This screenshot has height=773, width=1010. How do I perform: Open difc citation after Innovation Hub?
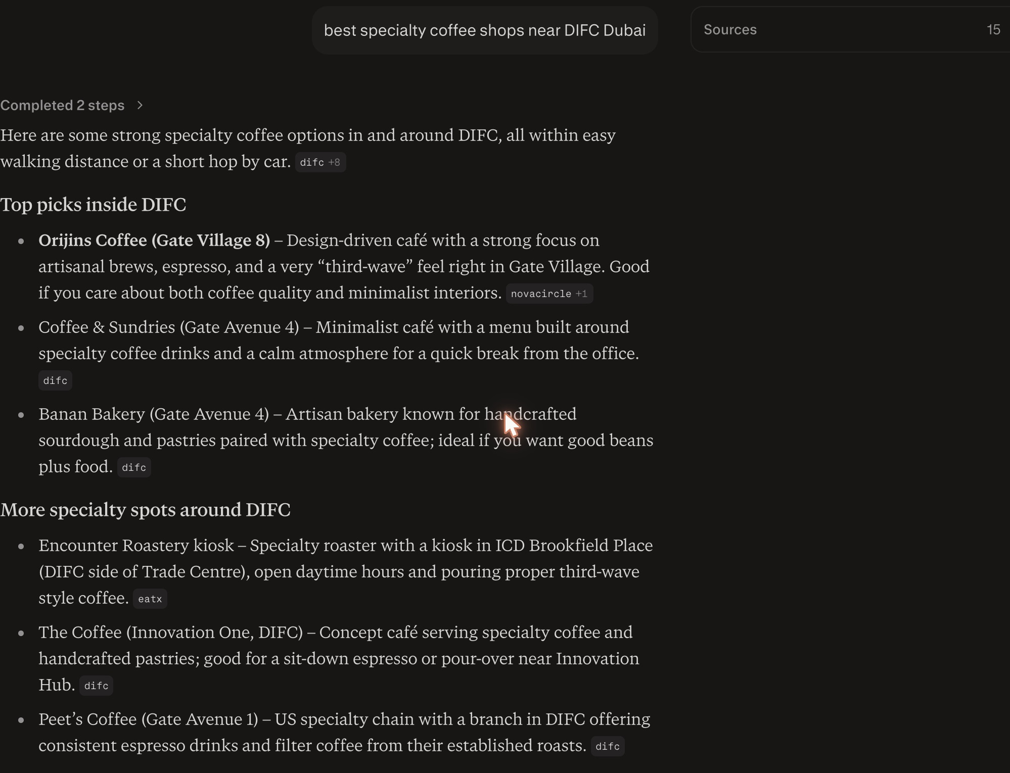(x=96, y=686)
